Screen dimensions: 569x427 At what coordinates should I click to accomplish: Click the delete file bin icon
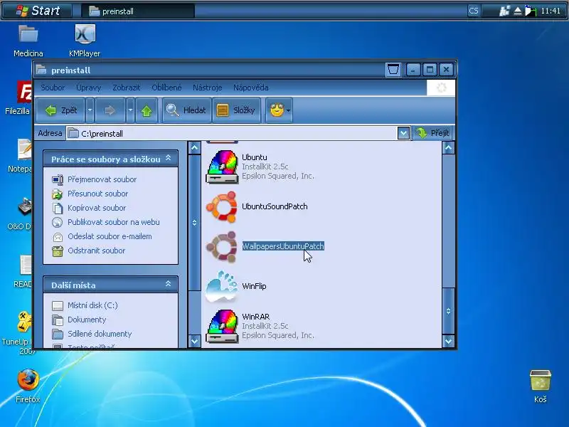pos(58,251)
